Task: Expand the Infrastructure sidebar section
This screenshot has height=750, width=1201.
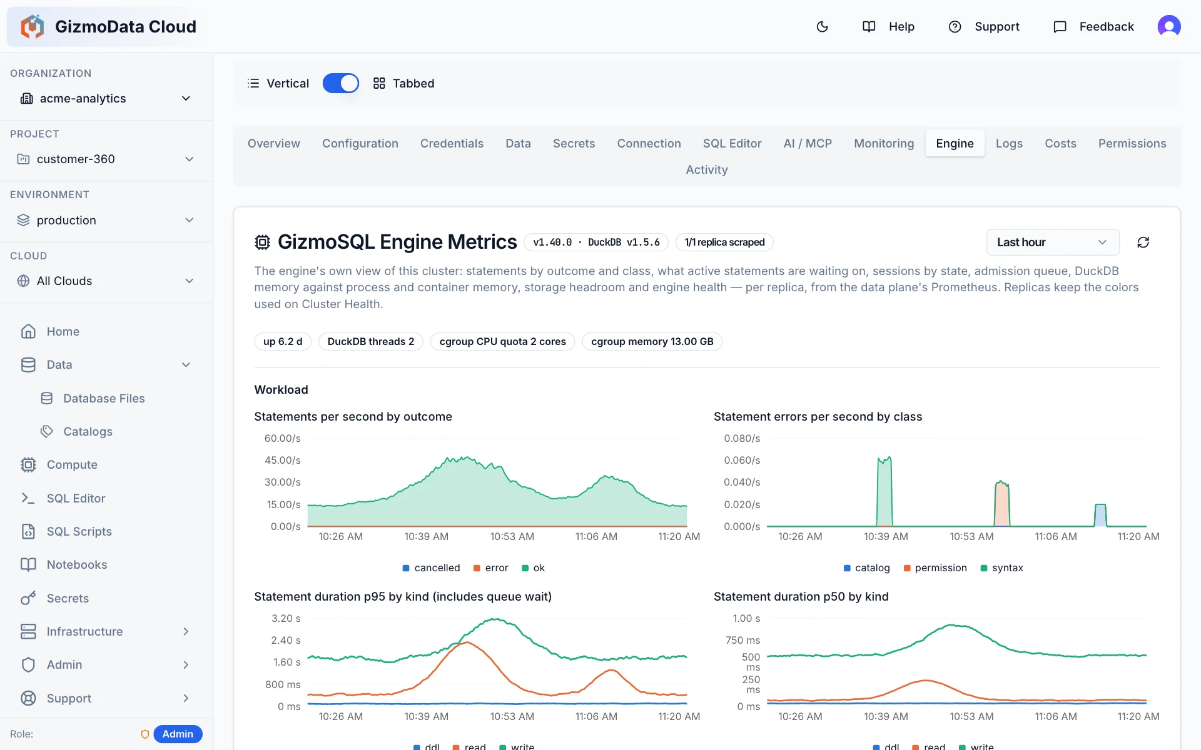Action: [106, 631]
